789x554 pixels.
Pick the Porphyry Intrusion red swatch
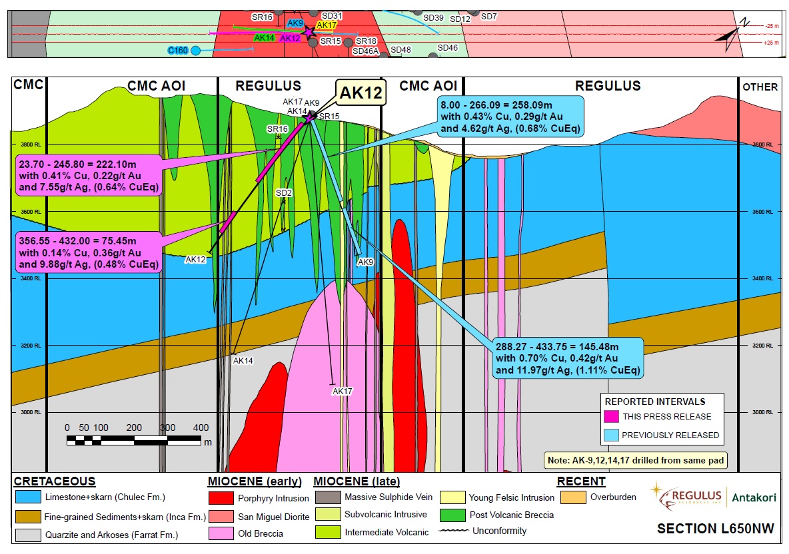(x=221, y=498)
